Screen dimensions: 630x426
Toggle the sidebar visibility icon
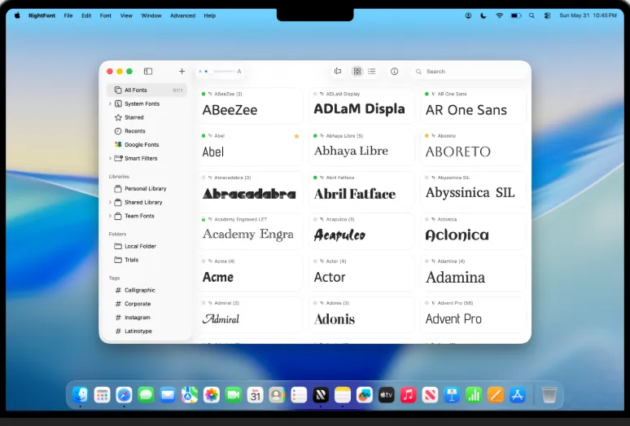(x=148, y=71)
